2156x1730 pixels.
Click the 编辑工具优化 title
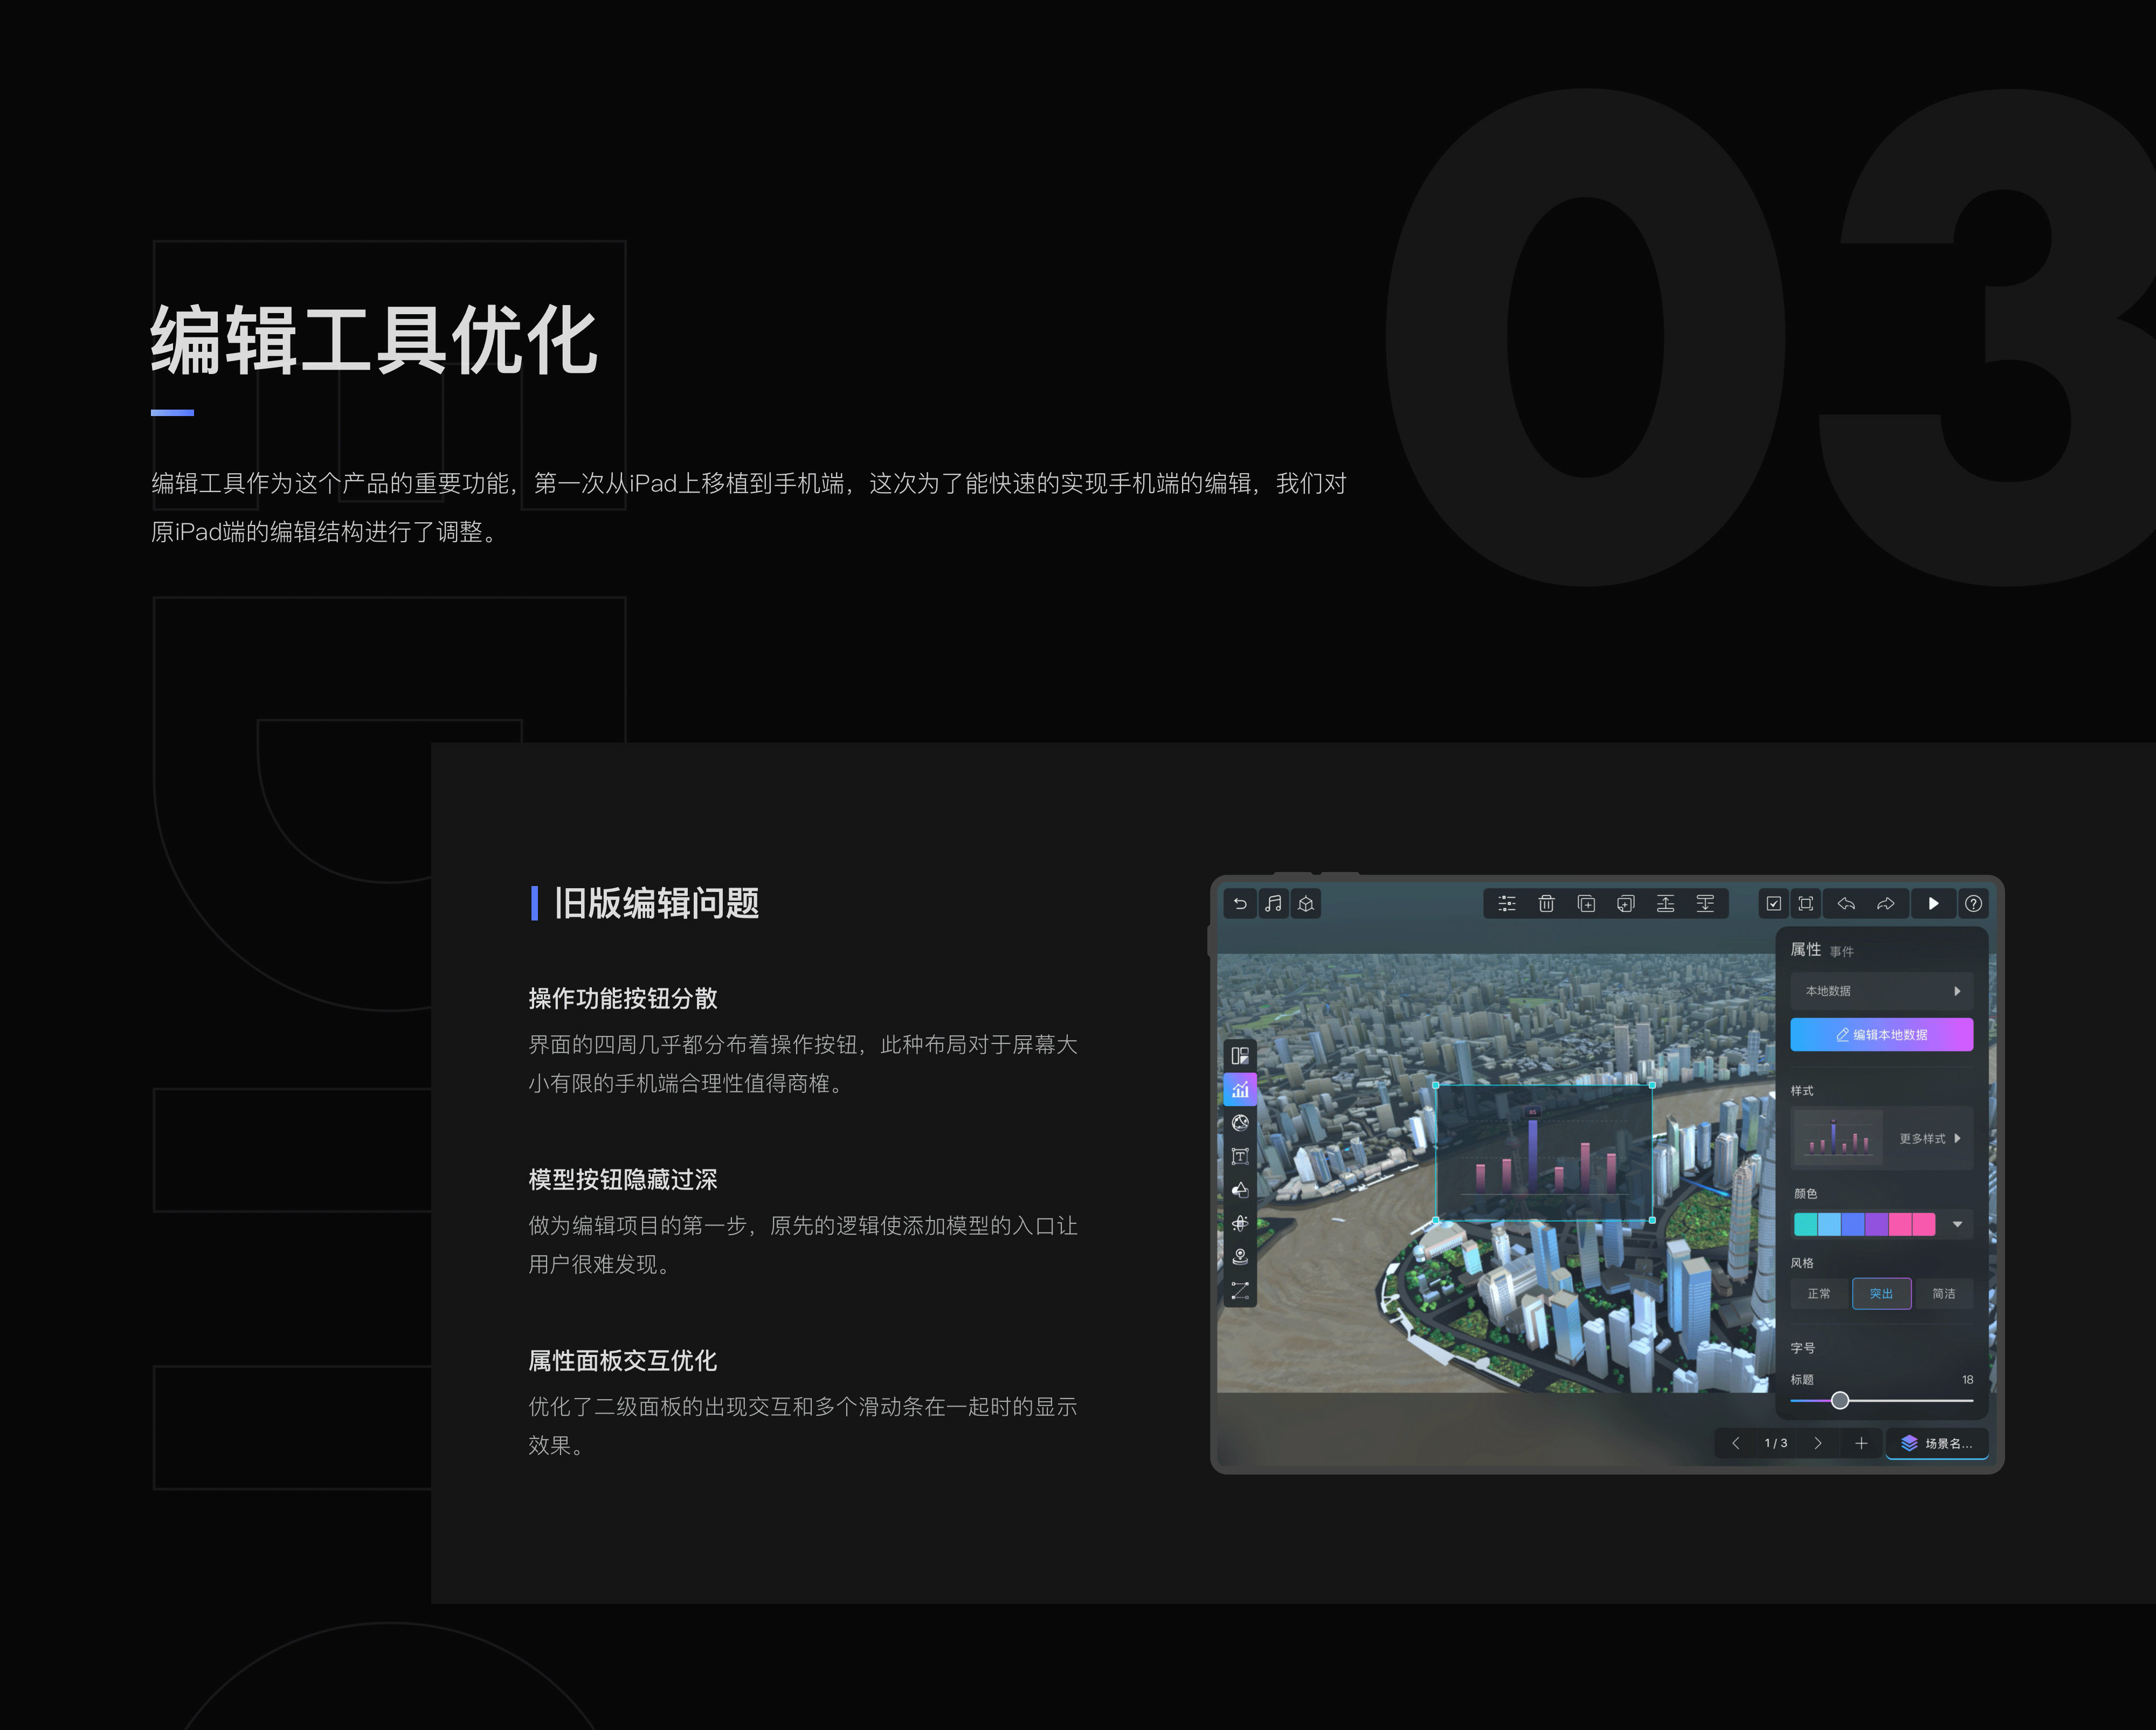tap(375, 340)
